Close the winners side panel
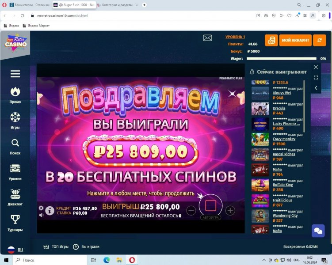Viewport: 332px width, 265px height. (x=316, y=67)
